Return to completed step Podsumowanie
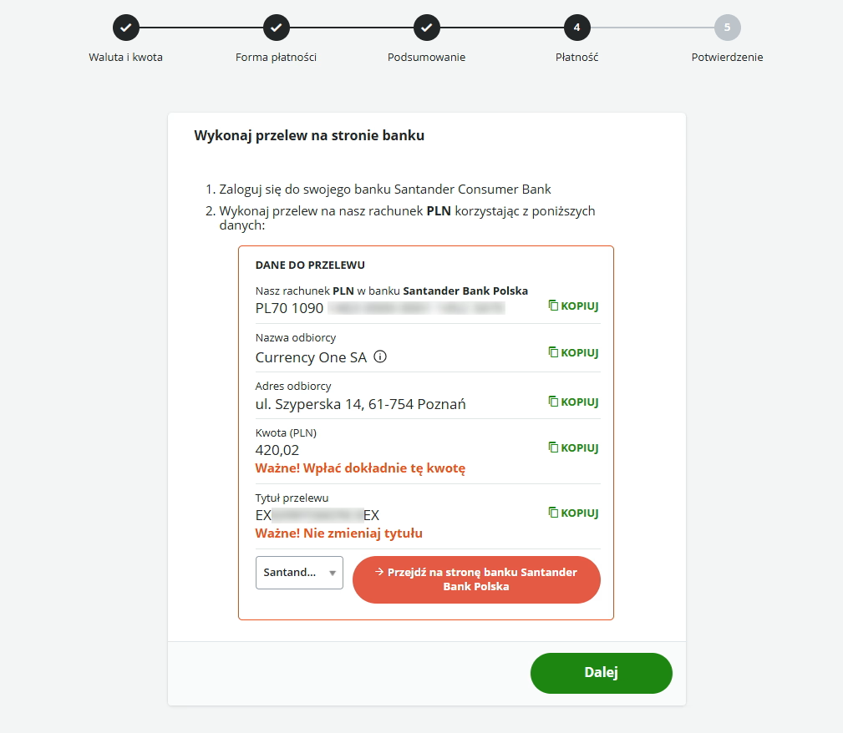The height and width of the screenshot is (733, 843). coord(426,28)
